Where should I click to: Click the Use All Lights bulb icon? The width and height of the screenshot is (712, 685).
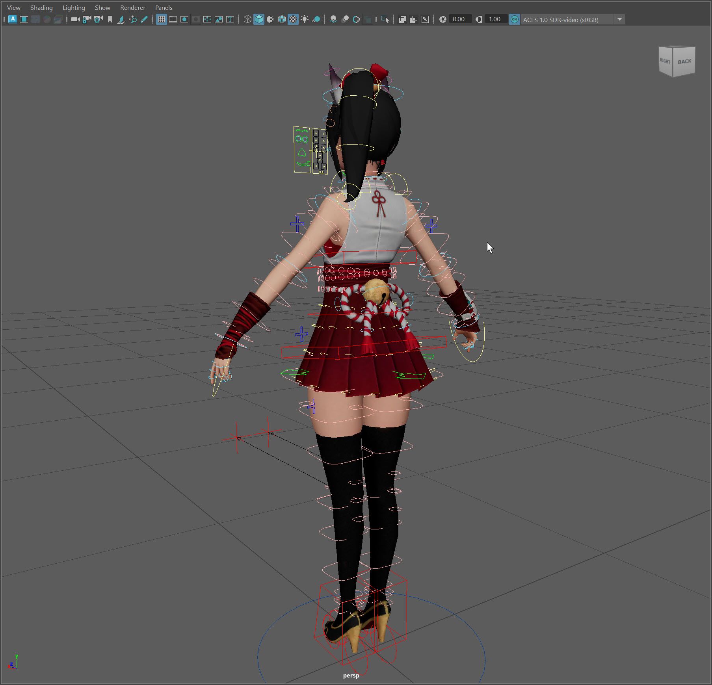click(x=305, y=19)
